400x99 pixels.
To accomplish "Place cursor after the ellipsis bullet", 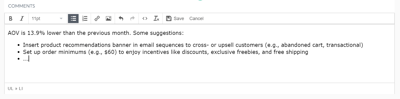I will (x=29, y=59).
